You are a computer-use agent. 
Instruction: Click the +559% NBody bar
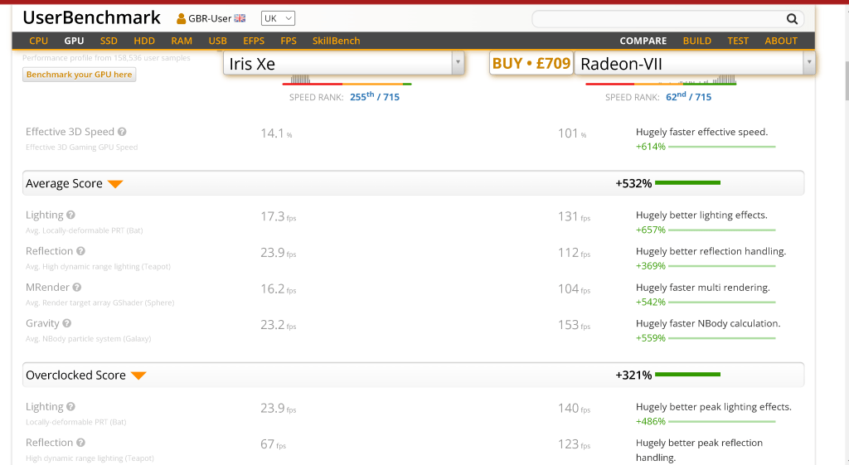pos(722,338)
